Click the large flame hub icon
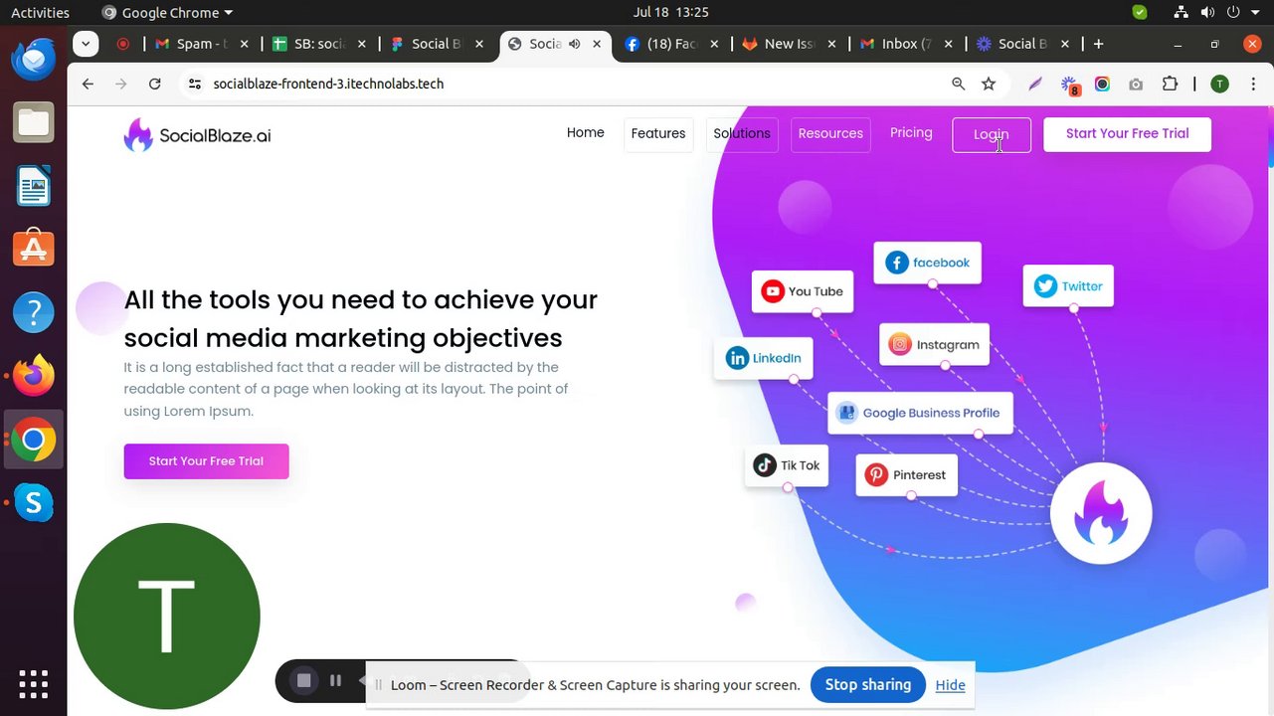The image size is (1274, 716). coord(1101,513)
